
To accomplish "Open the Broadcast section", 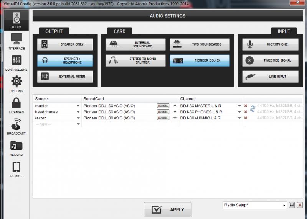I will click(16, 127).
